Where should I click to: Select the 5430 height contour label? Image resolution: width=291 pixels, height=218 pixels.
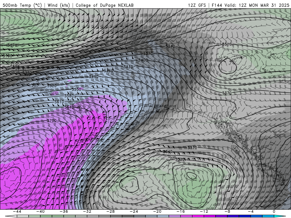pos(128,67)
